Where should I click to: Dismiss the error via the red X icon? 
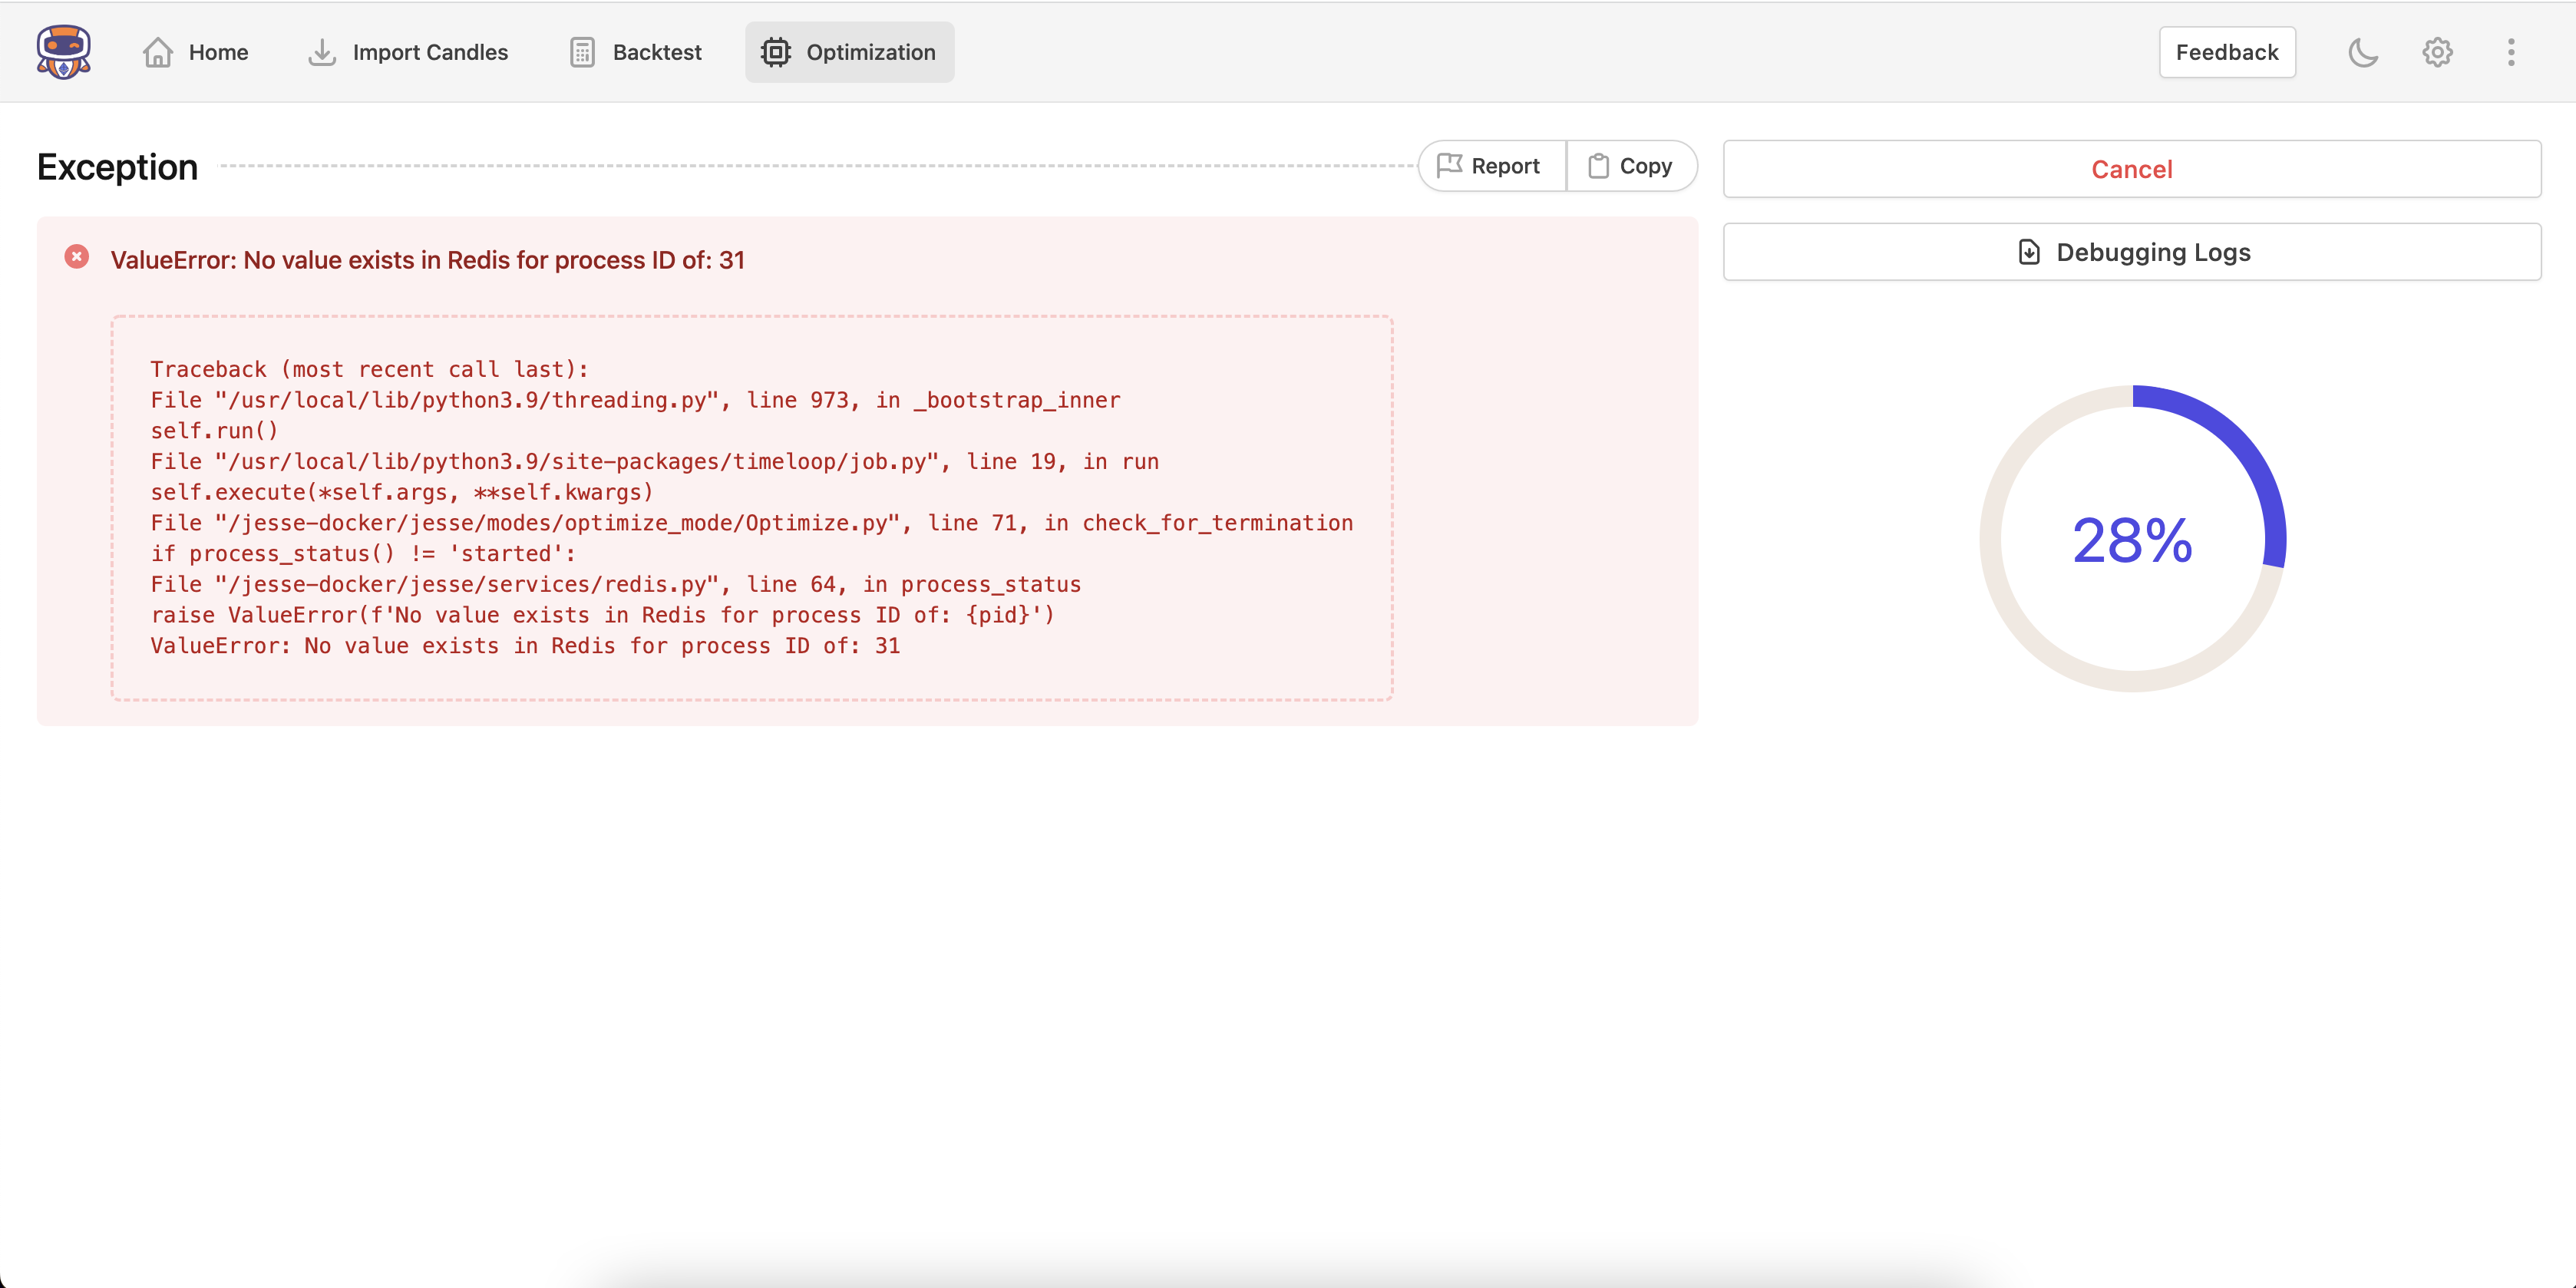click(77, 257)
